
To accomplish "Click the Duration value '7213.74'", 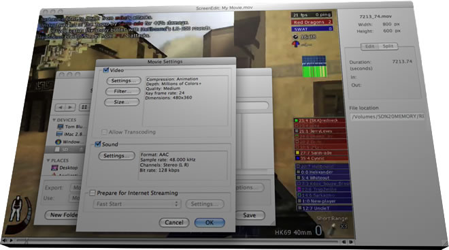I will 402,61.
